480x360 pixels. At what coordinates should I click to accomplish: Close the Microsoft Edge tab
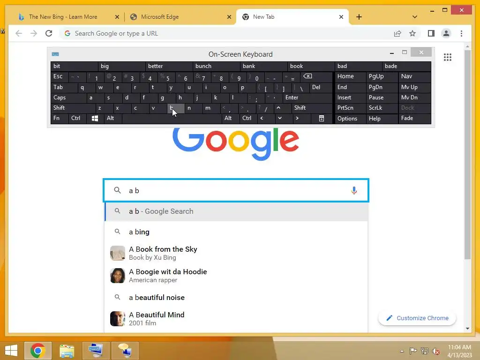229,17
